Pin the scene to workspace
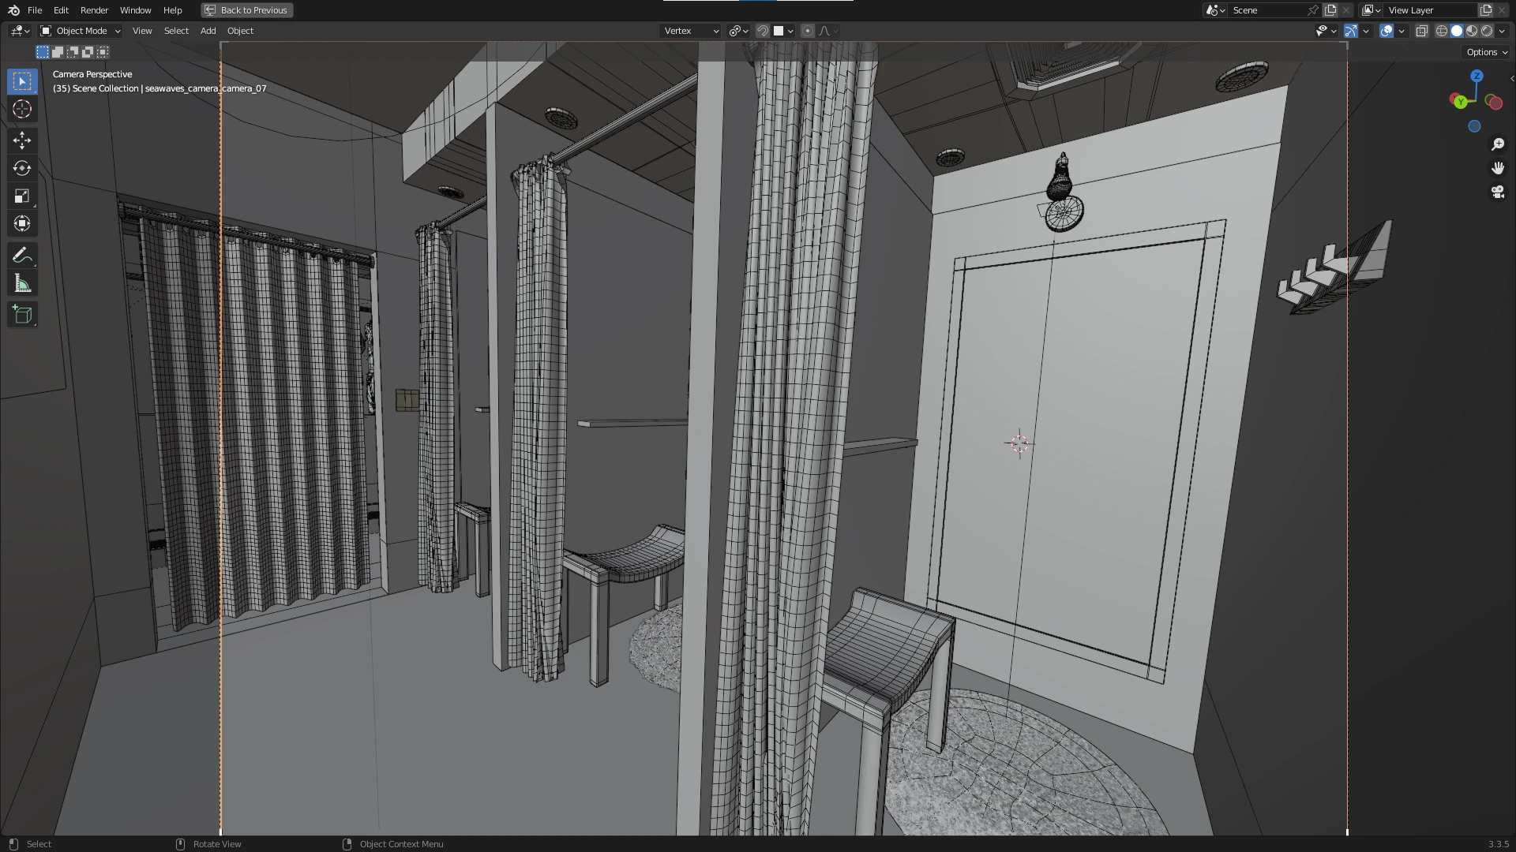 (x=1313, y=10)
